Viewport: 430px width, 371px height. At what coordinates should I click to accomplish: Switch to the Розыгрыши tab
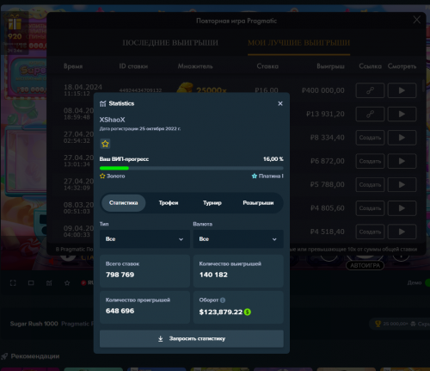[x=258, y=203]
